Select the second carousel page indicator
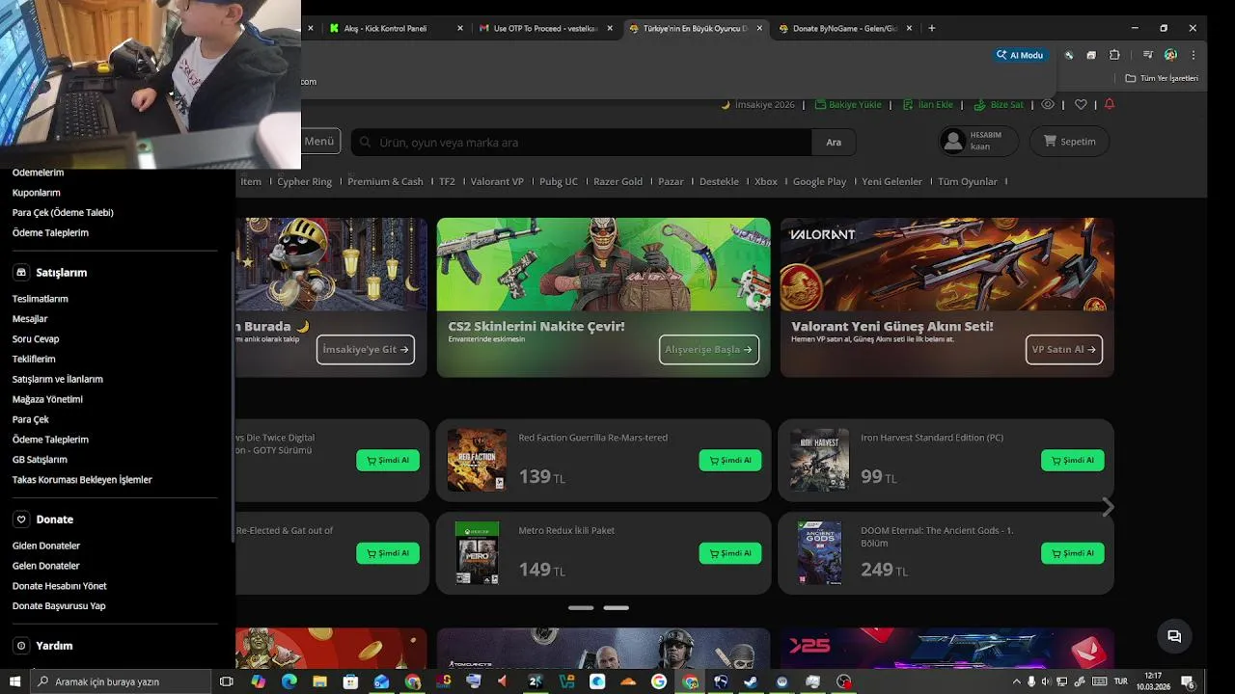 tap(616, 608)
